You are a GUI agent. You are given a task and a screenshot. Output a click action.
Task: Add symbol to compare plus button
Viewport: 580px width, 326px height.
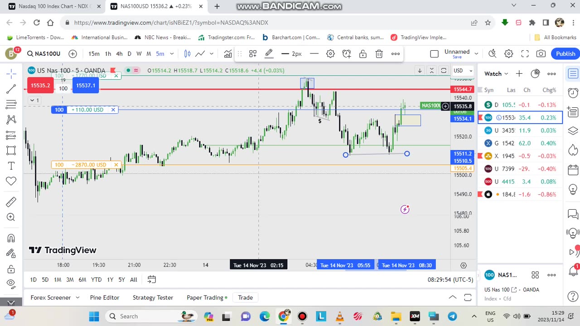[x=72, y=54]
